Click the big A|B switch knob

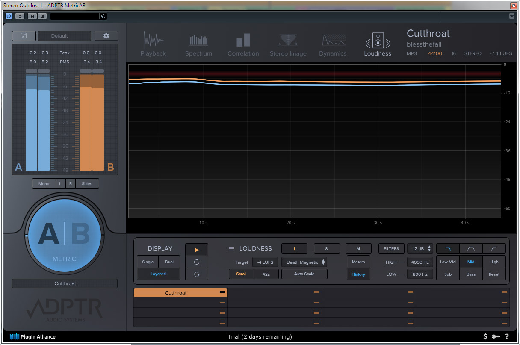tap(64, 235)
